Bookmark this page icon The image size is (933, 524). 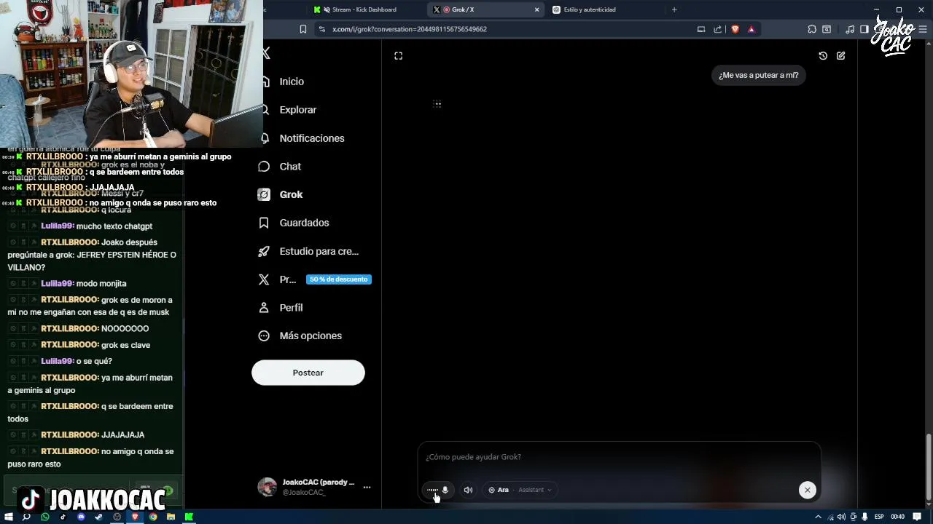(303, 29)
